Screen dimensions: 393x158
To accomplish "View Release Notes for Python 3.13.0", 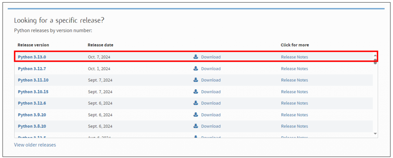I will [294, 57].
